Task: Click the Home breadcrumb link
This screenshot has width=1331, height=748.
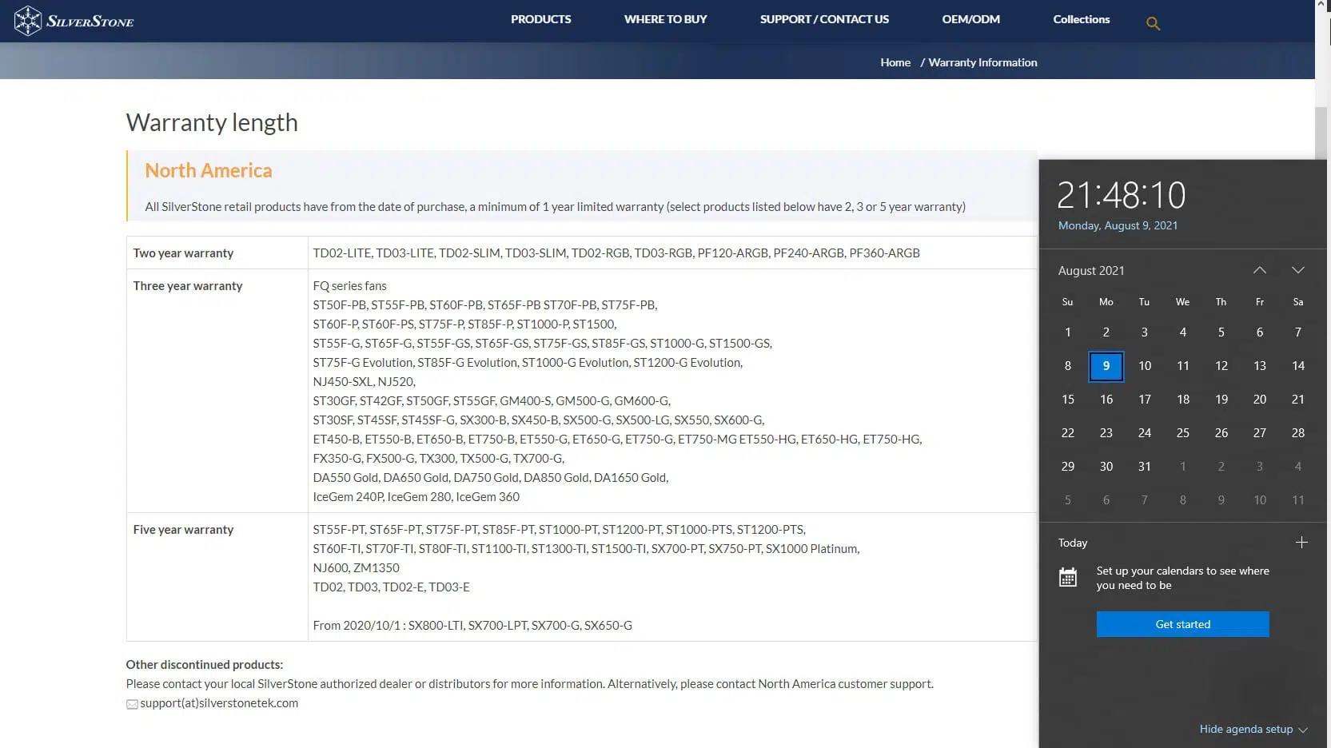Action: pyautogui.click(x=895, y=62)
